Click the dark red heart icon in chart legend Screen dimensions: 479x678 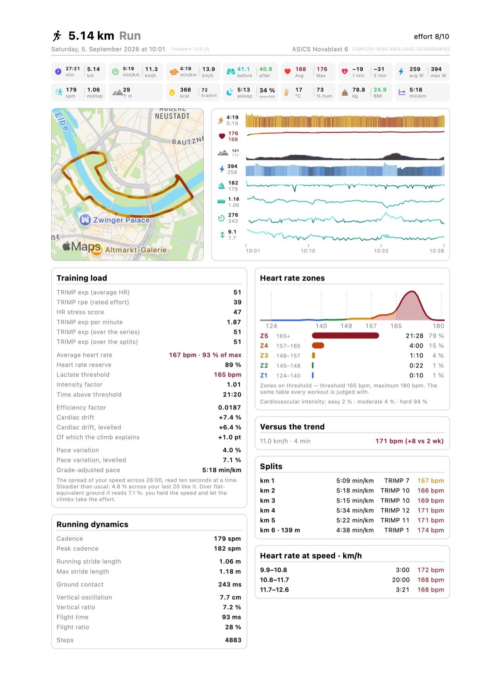222,136
